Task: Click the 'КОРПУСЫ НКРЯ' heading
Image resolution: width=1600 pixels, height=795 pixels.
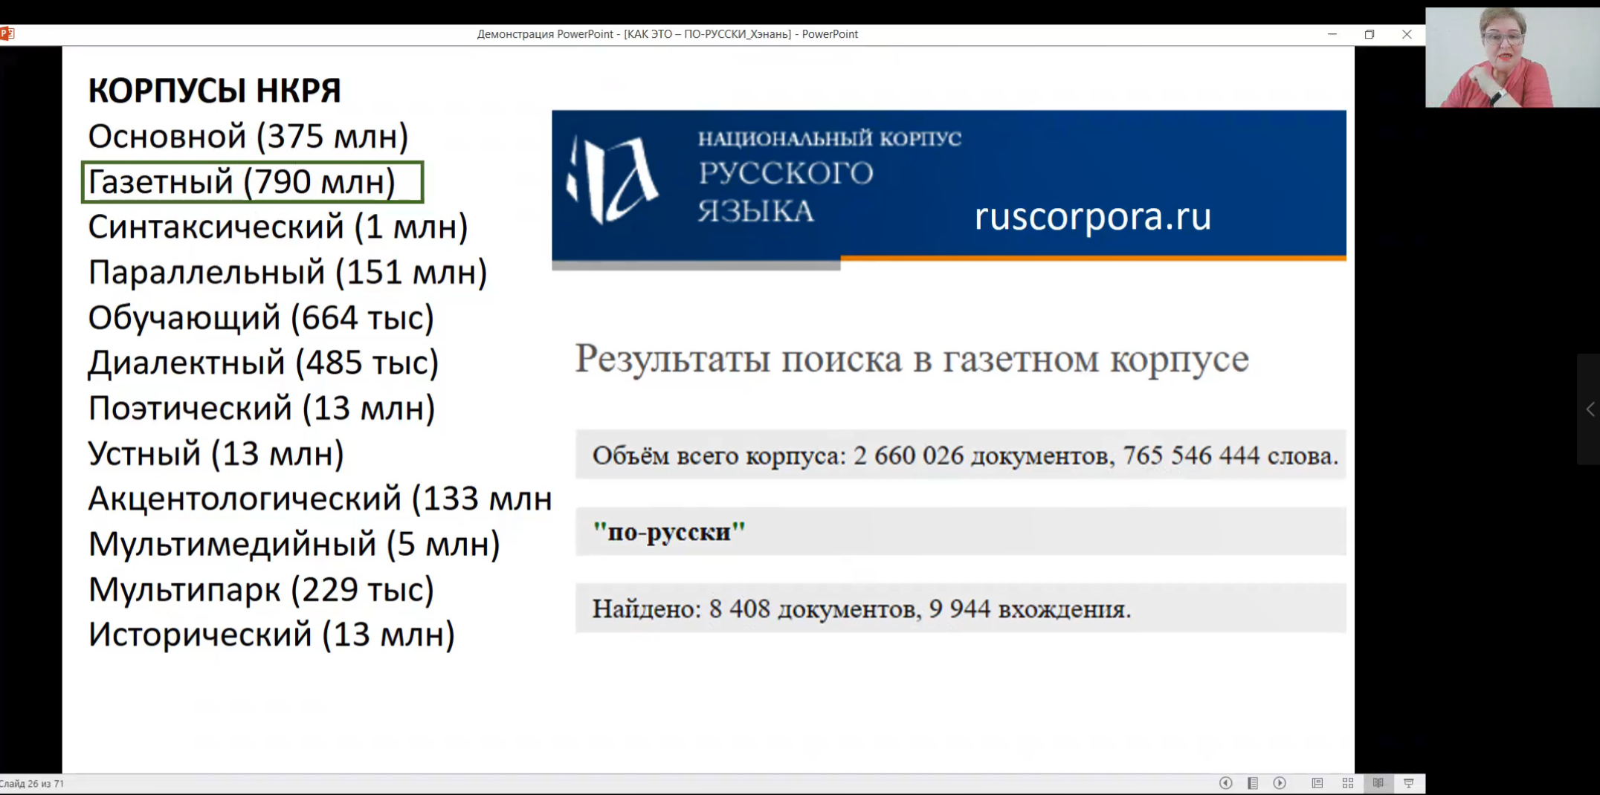Action: coord(214,91)
